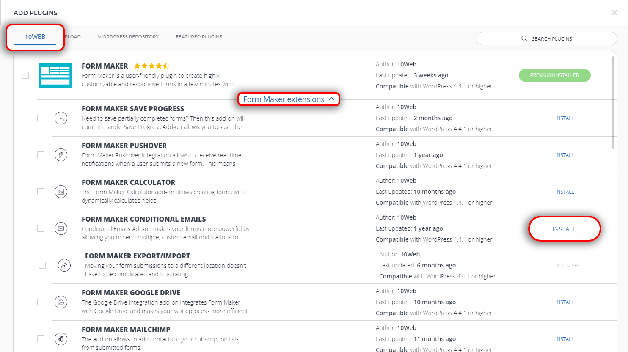Click the FORM MAKER GOOGLE DRIVE title
The height and width of the screenshot is (352, 628).
tap(131, 293)
